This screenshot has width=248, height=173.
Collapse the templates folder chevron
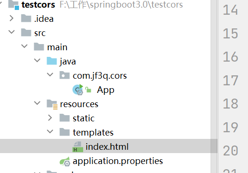(50, 132)
